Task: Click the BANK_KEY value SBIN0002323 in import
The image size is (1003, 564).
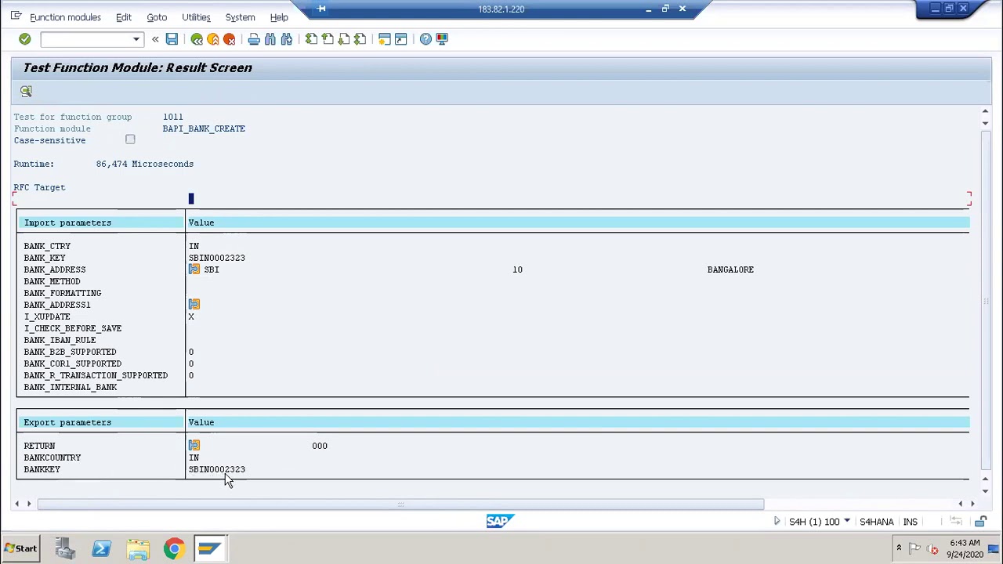Action: [x=216, y=258]
